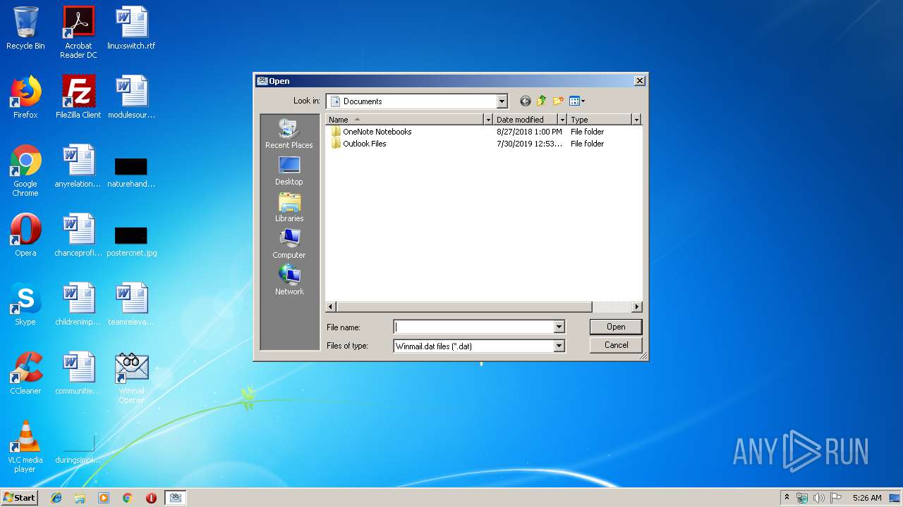This screenshot has height=507, width=903.
Task: Select Recycle Bin desktop icon
Action: [25, 29]
